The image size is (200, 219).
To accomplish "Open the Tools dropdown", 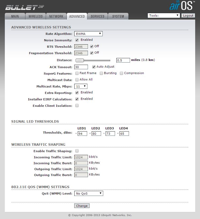I will (x=164, y=16).
